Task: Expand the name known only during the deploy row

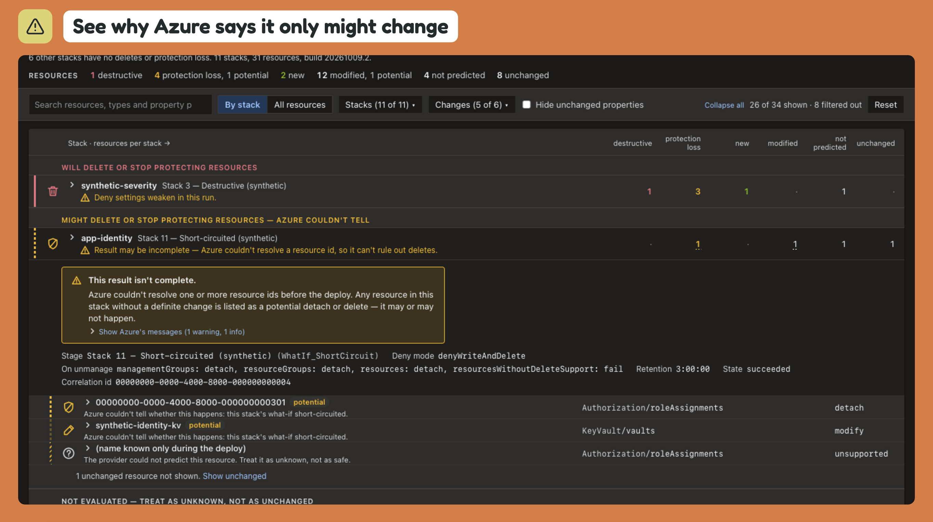Action: click(87, 448)
